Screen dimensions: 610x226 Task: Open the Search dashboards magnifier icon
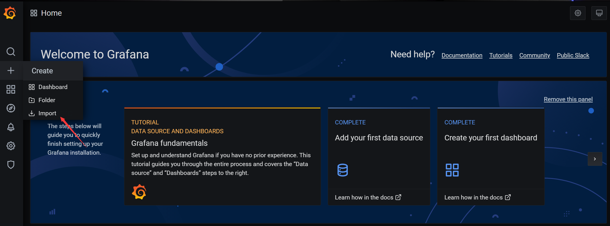11,52
